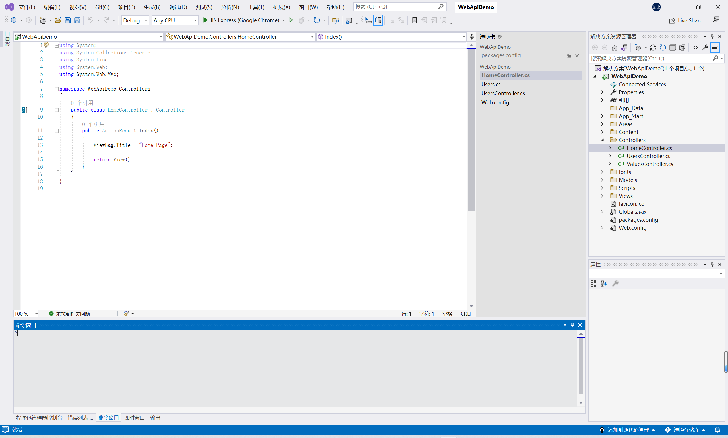Expand the Models folder in Solution Explorer
The height and width of the screenshot is (438, 728).
[x=602, y=180]
